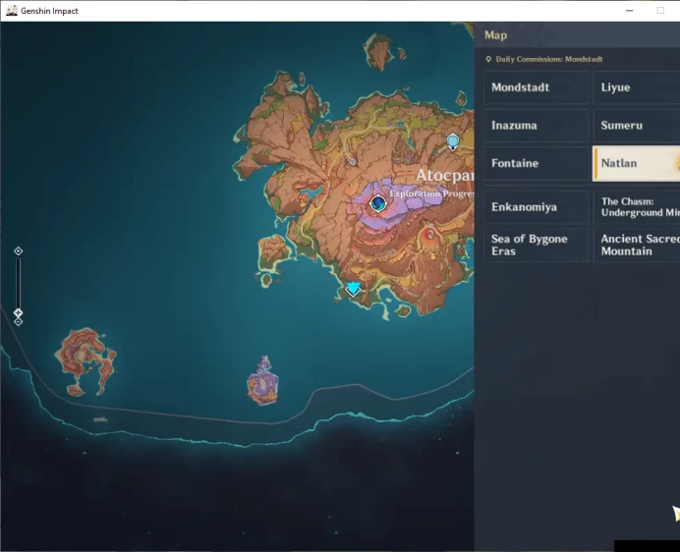
Task: Select the Mondstadt region
Action: coord(536,87)
